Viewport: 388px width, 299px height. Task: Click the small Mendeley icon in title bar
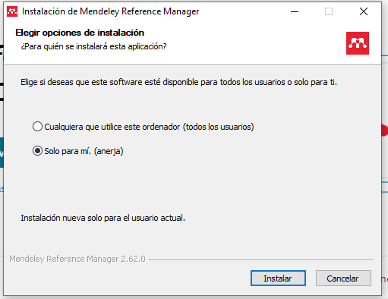point(12,11)
